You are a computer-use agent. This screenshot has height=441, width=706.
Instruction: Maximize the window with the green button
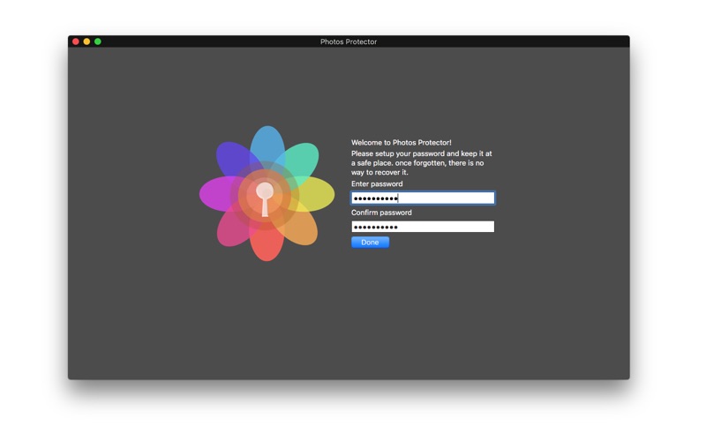pyautogui.click(x=98, y=41)
